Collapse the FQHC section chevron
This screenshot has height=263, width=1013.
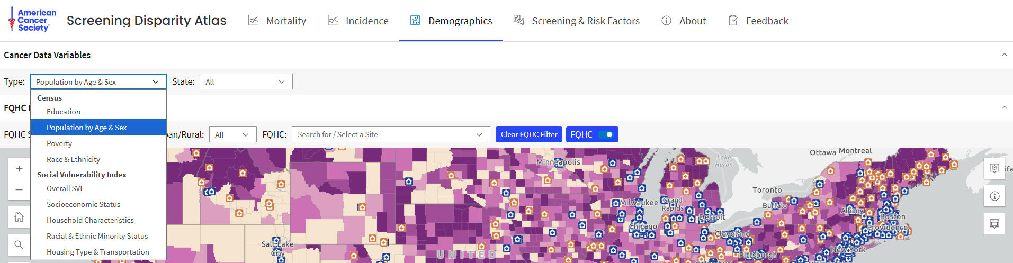1004,108
